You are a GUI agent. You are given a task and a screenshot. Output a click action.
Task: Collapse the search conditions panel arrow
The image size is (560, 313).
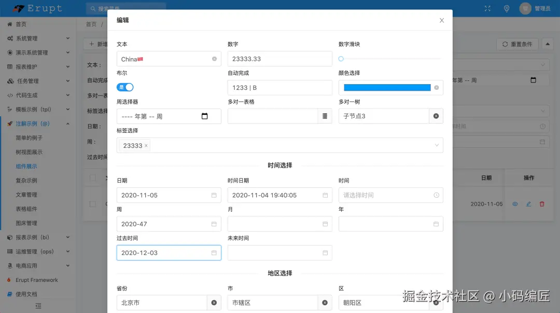[x=548, y=44]
